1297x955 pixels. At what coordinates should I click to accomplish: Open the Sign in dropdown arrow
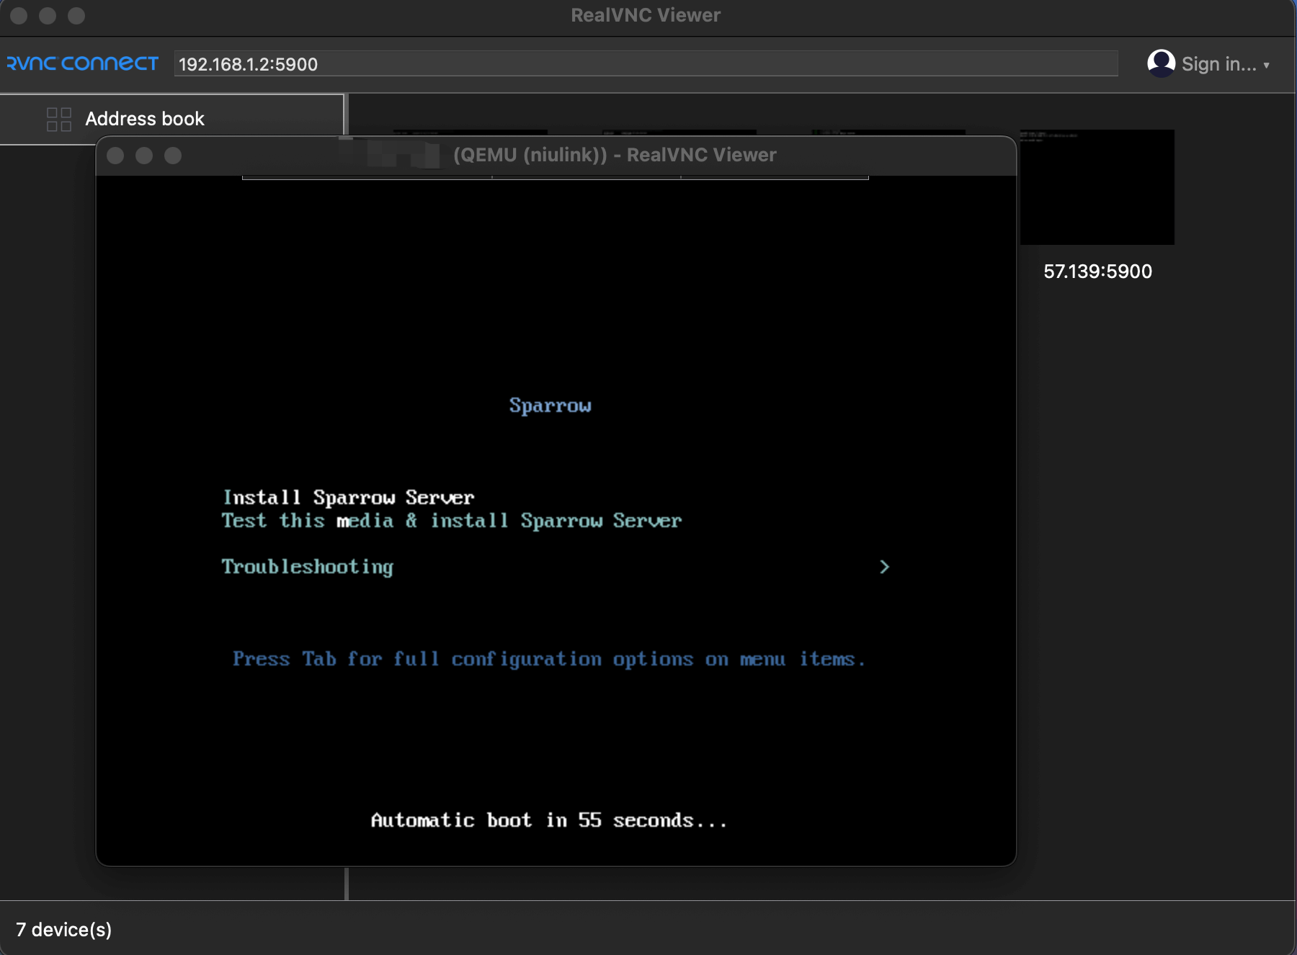coord(1266,66)
